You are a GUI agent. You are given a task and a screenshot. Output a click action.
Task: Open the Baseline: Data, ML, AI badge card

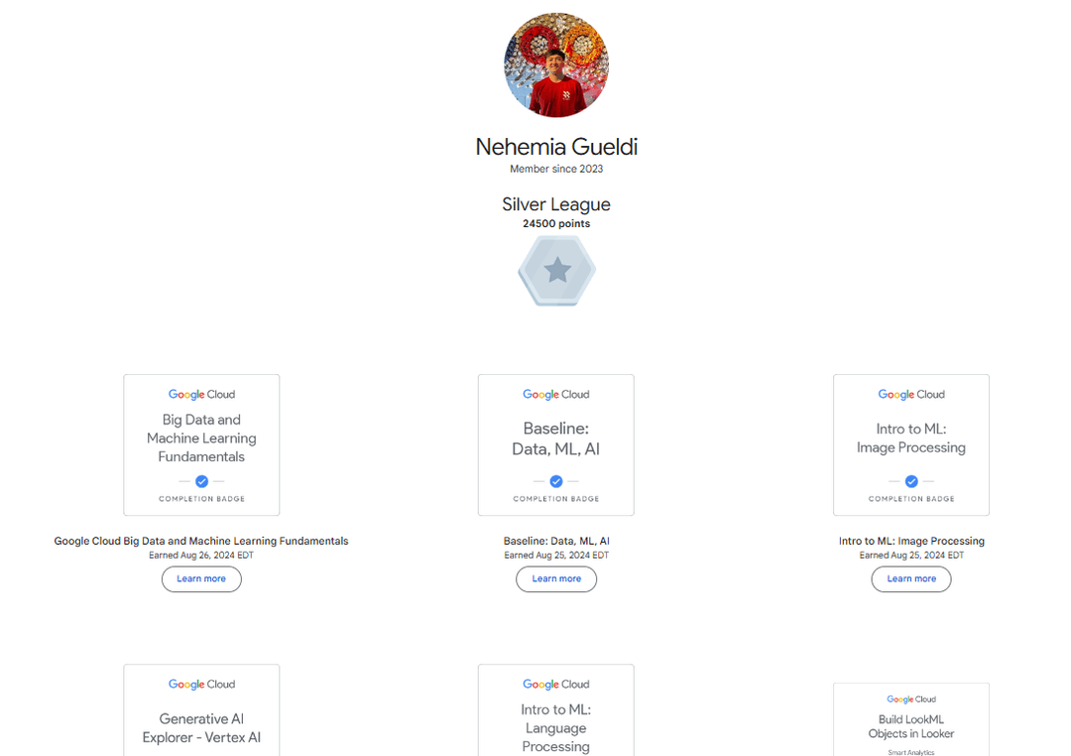[556, 445]
